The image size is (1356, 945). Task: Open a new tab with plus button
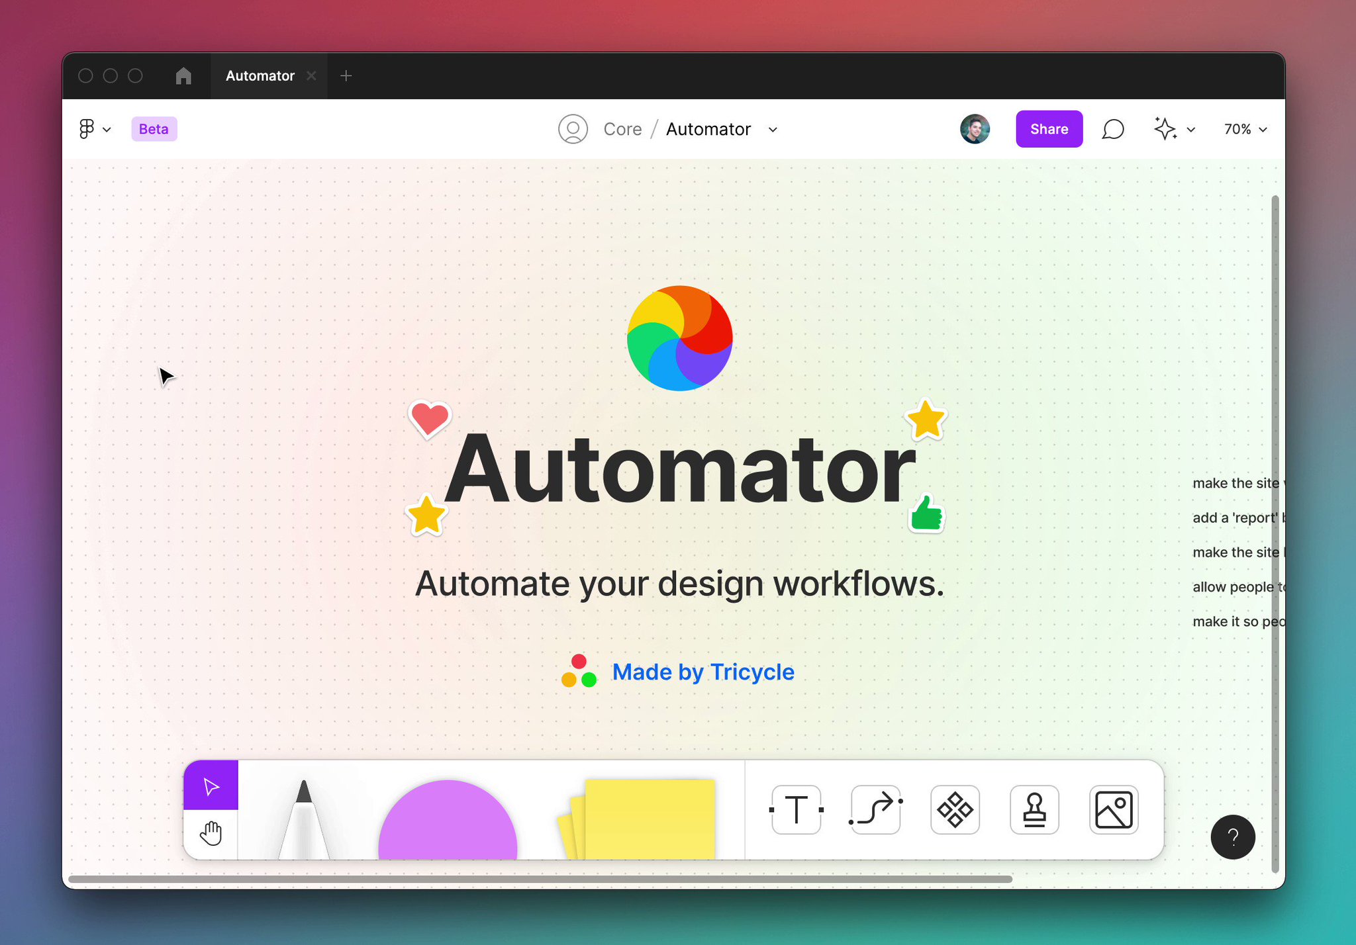[x=346, y=76]
